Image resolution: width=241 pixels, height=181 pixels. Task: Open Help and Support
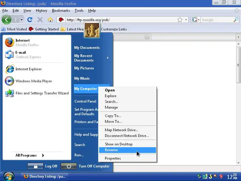pos(86,135)
